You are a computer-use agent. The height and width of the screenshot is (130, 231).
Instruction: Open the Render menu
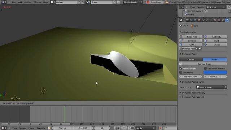click(x=27, y=3)
